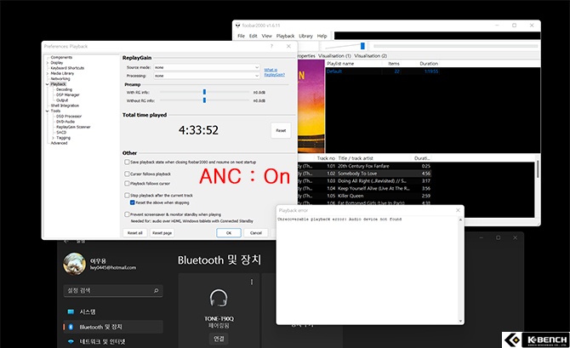570x348 pixels.
Task: Click Reset next to Total time played
Action: tap(281, 130)
